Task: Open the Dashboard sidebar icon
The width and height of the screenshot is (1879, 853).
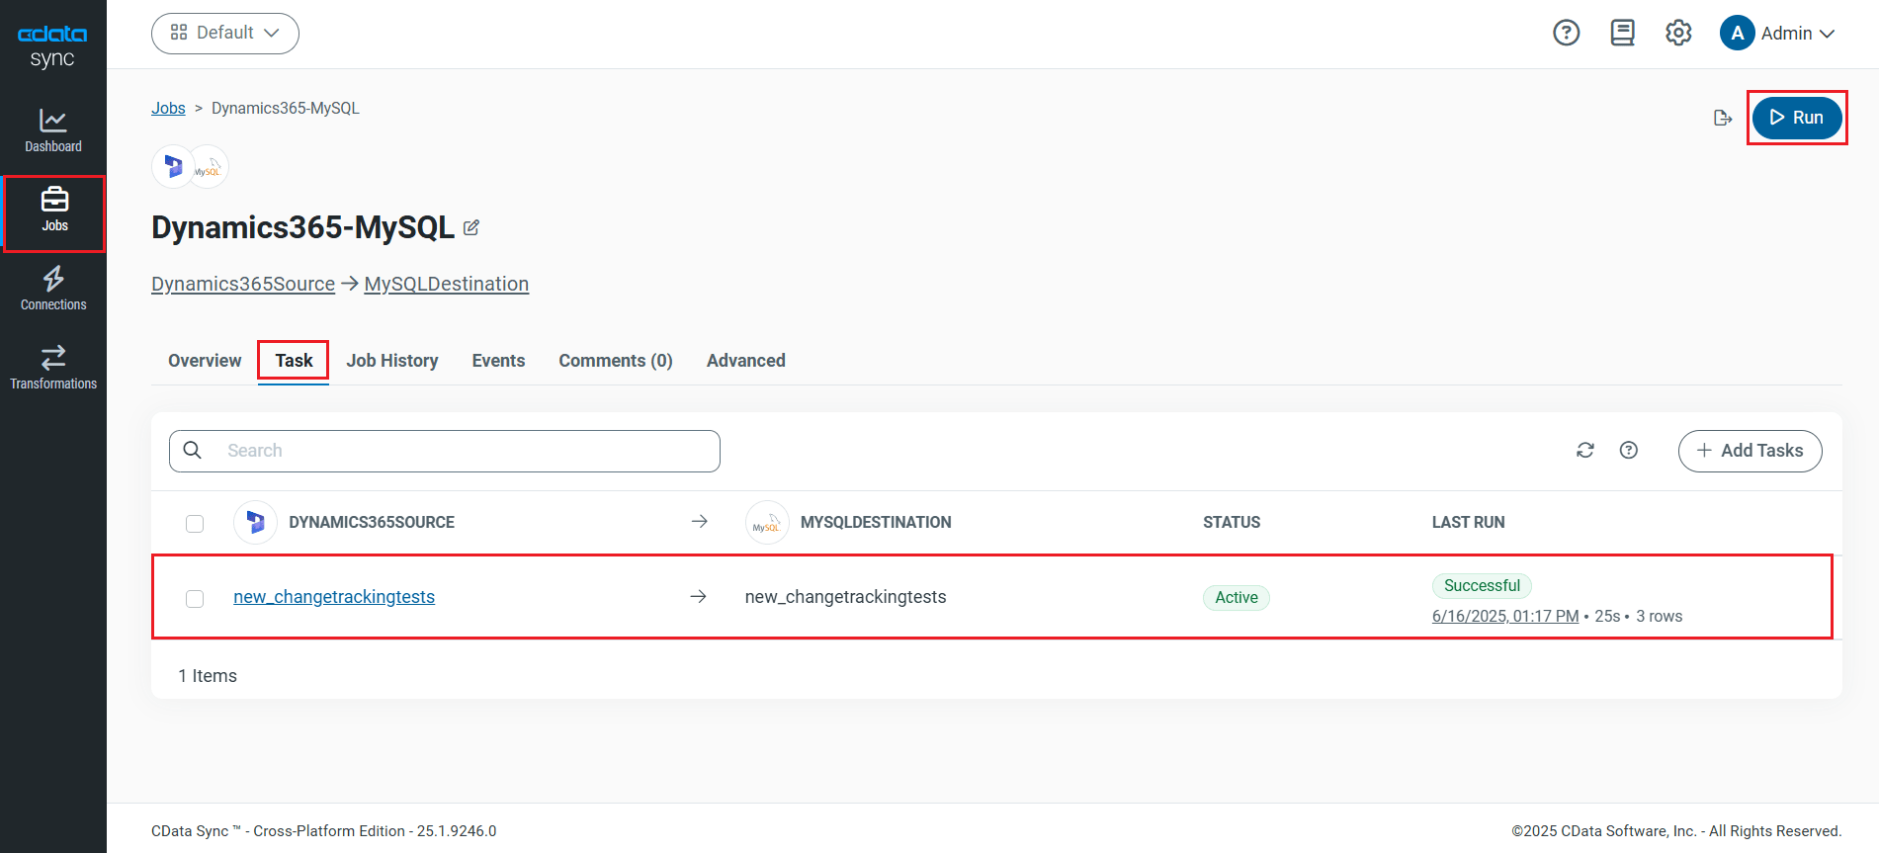Action: (53, 130)
